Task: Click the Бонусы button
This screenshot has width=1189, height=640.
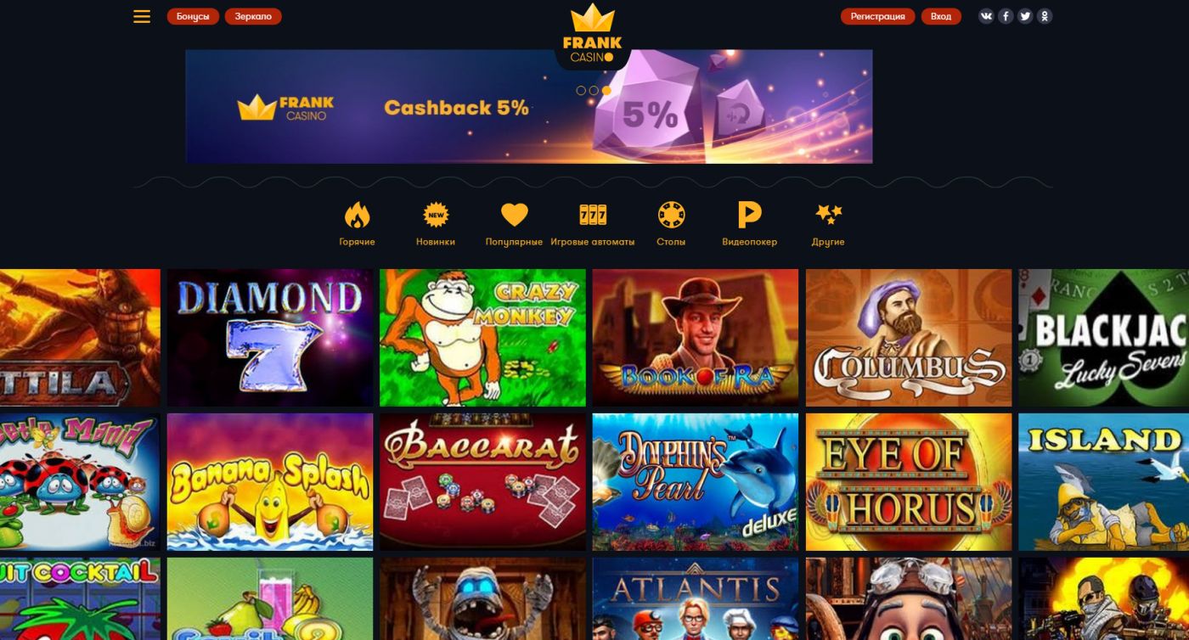Action: click(193, 16)
